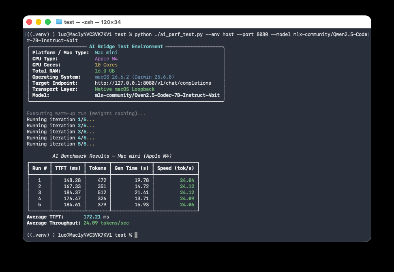
Task: Click 'Executing warm-up run' line
Action: [86, 114]
